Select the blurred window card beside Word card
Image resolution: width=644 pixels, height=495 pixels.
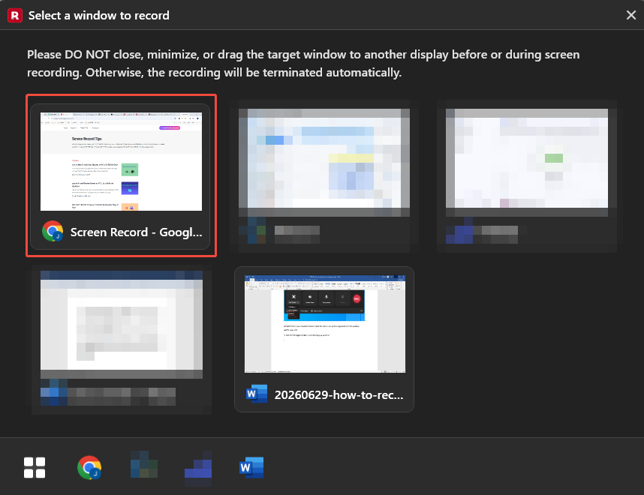[122, 340]
